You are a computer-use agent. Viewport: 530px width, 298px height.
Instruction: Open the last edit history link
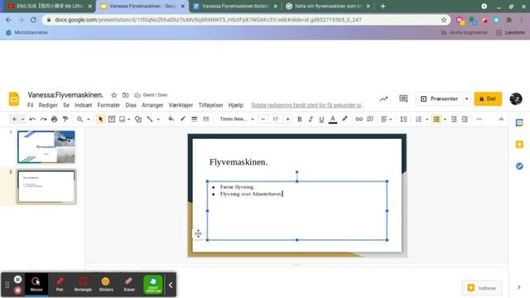307,105
